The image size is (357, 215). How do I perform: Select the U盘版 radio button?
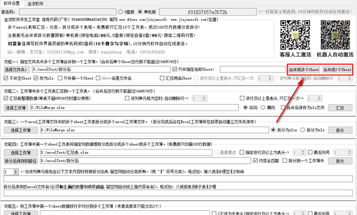click(x=120, y=12)
